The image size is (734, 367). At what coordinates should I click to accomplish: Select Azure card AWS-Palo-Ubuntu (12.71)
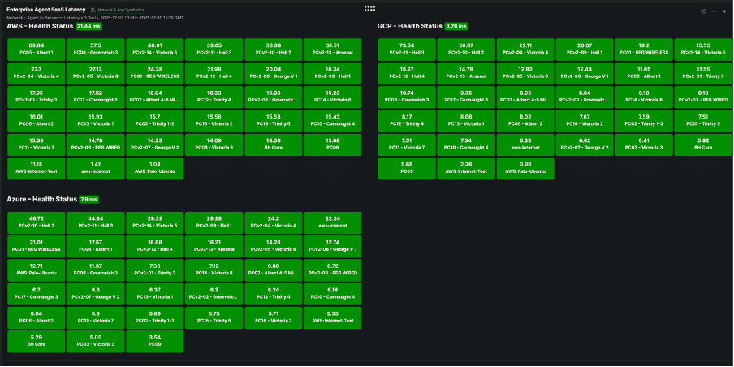(x=37, y=270)
